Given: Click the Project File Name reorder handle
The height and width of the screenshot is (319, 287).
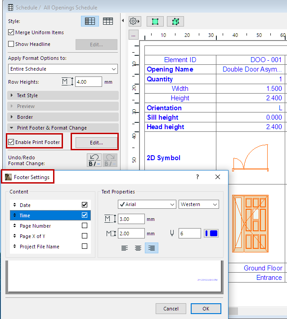Looking at the screenshot, I should pos(15,247).
